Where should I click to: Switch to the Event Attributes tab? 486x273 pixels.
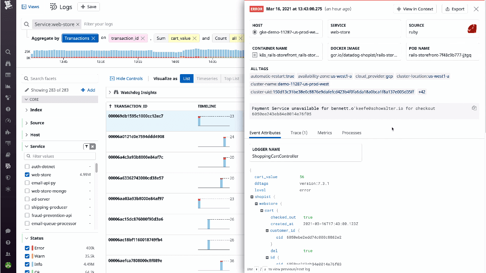pos(265,132)
